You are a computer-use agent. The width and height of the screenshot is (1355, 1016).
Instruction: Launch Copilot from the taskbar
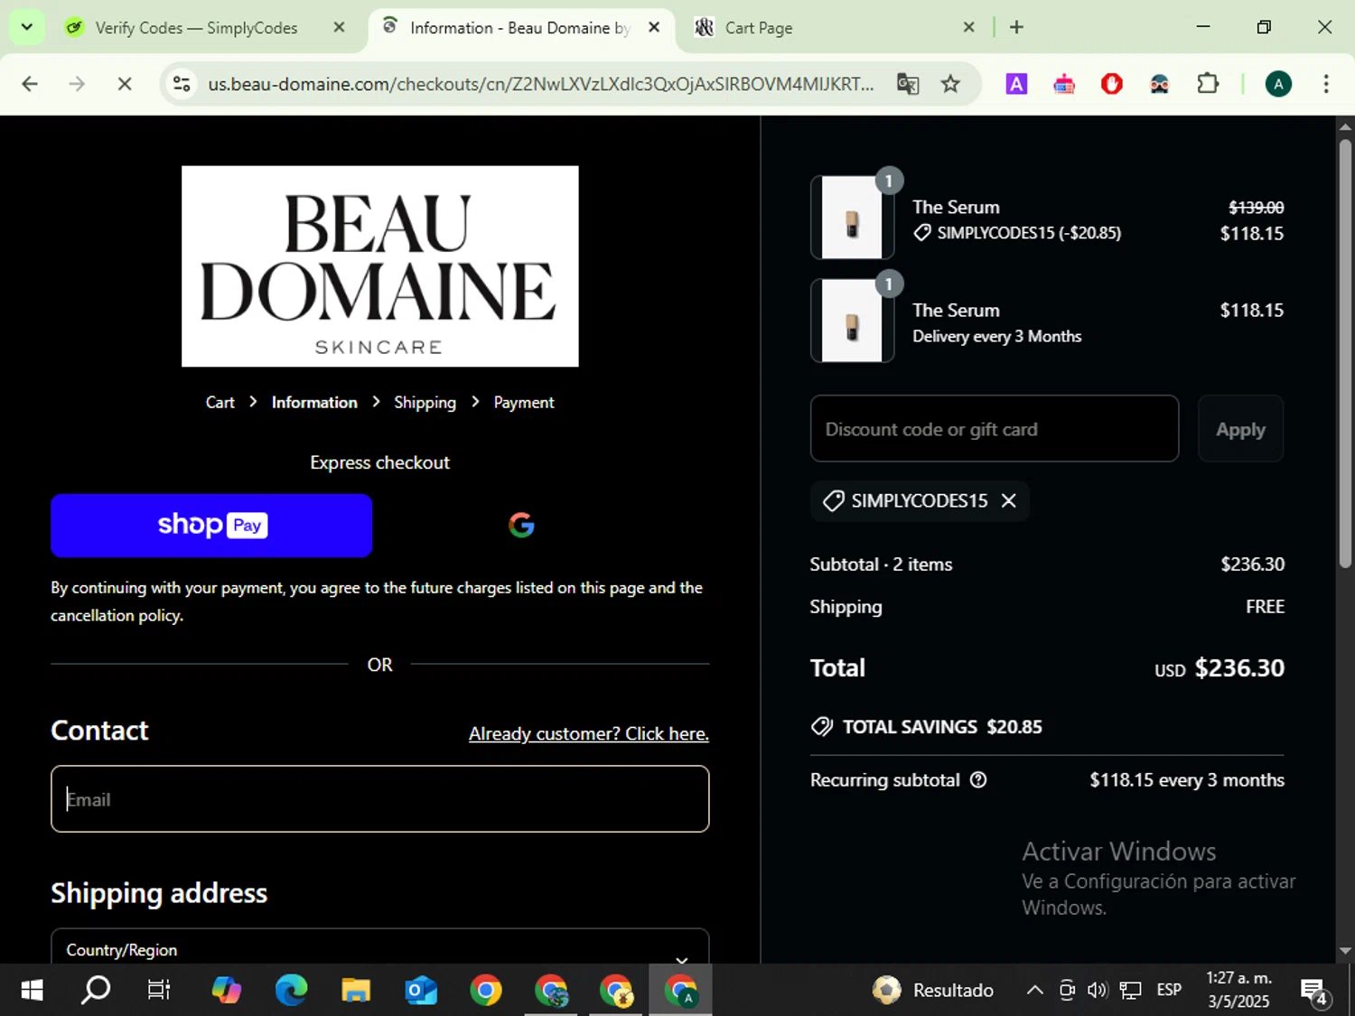pos(226,990)
